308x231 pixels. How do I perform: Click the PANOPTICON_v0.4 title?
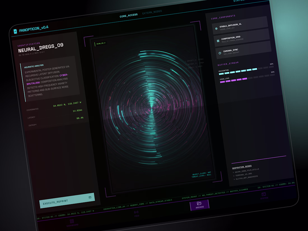click(34, 29)
